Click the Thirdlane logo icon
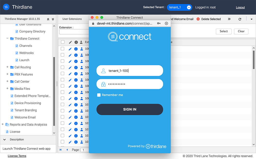Screen dimensions: 256x159 (x=6, y=7)
